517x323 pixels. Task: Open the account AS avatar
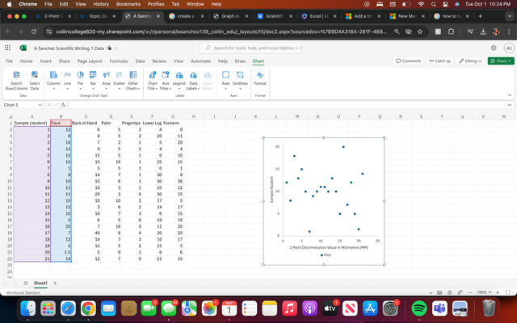[x=509, y=48]
